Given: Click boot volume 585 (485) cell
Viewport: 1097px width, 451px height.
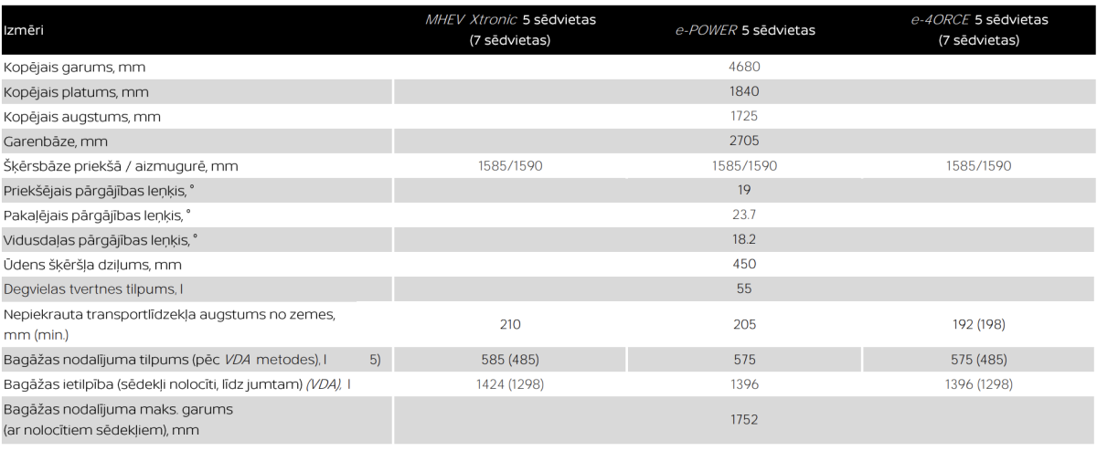Looking at the screenshot, I should [511, 362].
